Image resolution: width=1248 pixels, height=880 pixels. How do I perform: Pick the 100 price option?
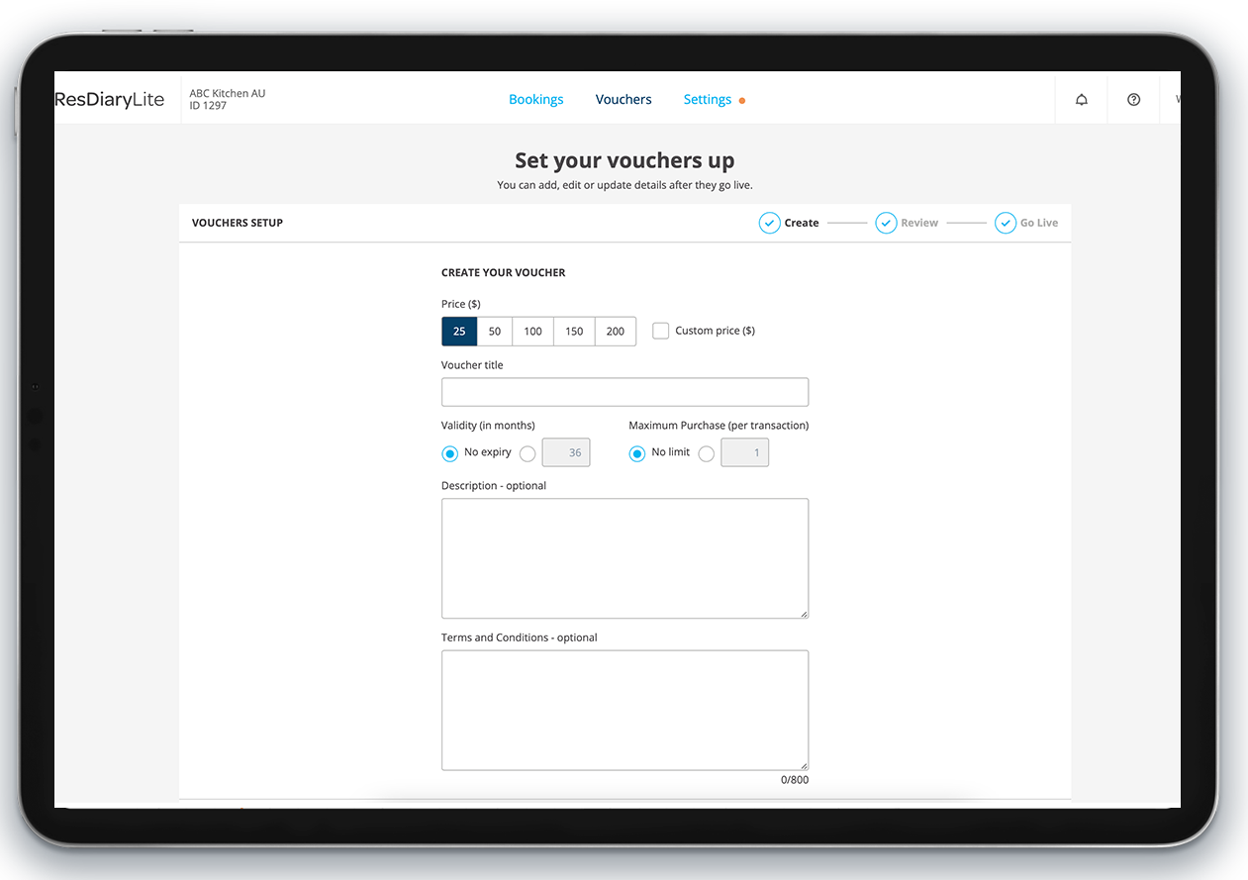pos(532,332)
